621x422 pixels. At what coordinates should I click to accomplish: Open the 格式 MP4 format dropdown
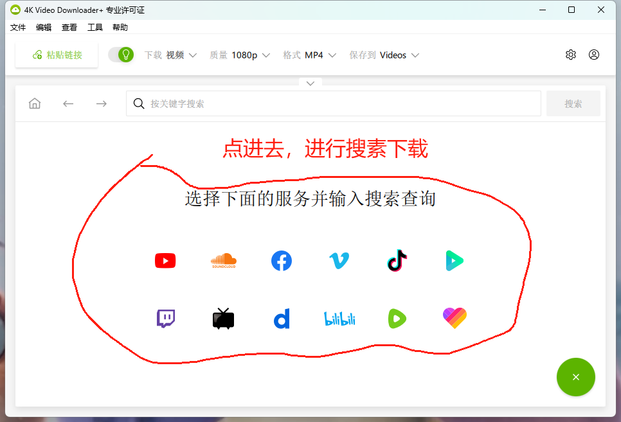pyautogui.click(x=310, y=55)
